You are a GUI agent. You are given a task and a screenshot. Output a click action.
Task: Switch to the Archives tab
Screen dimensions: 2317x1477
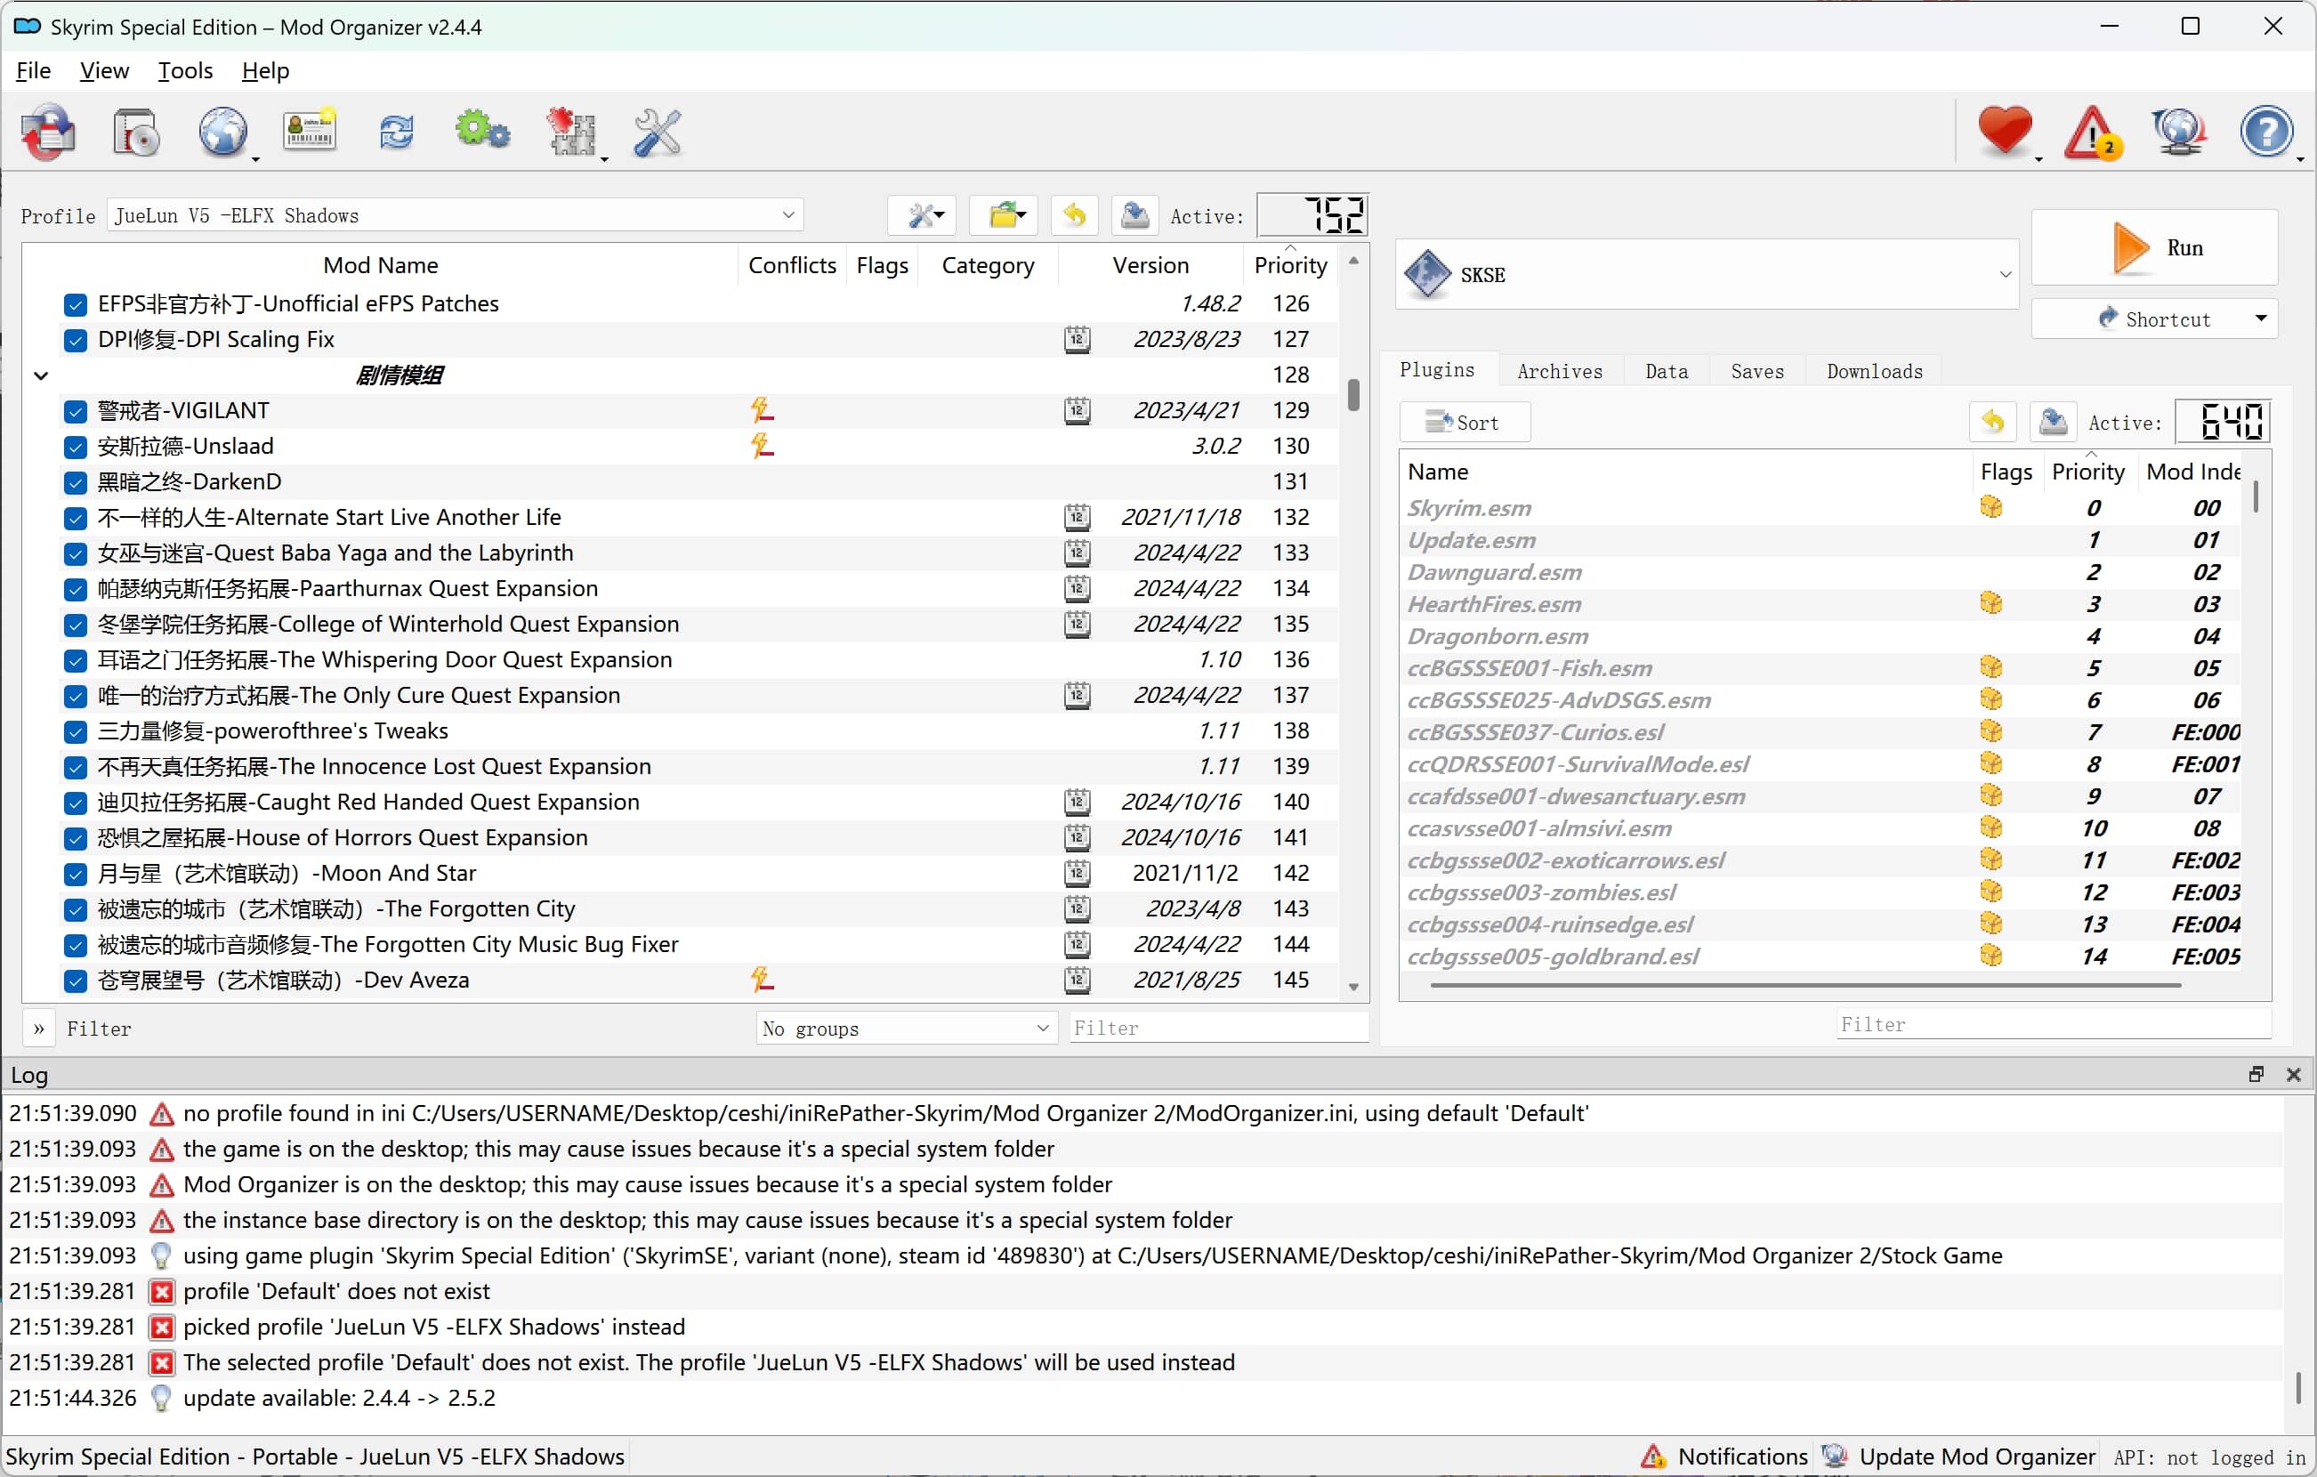[1559, 371]
